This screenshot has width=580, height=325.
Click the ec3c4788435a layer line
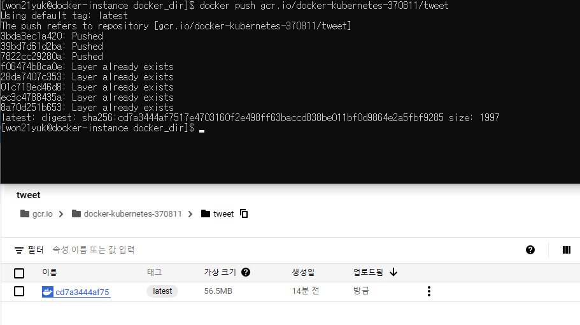[x=87, y=97]
